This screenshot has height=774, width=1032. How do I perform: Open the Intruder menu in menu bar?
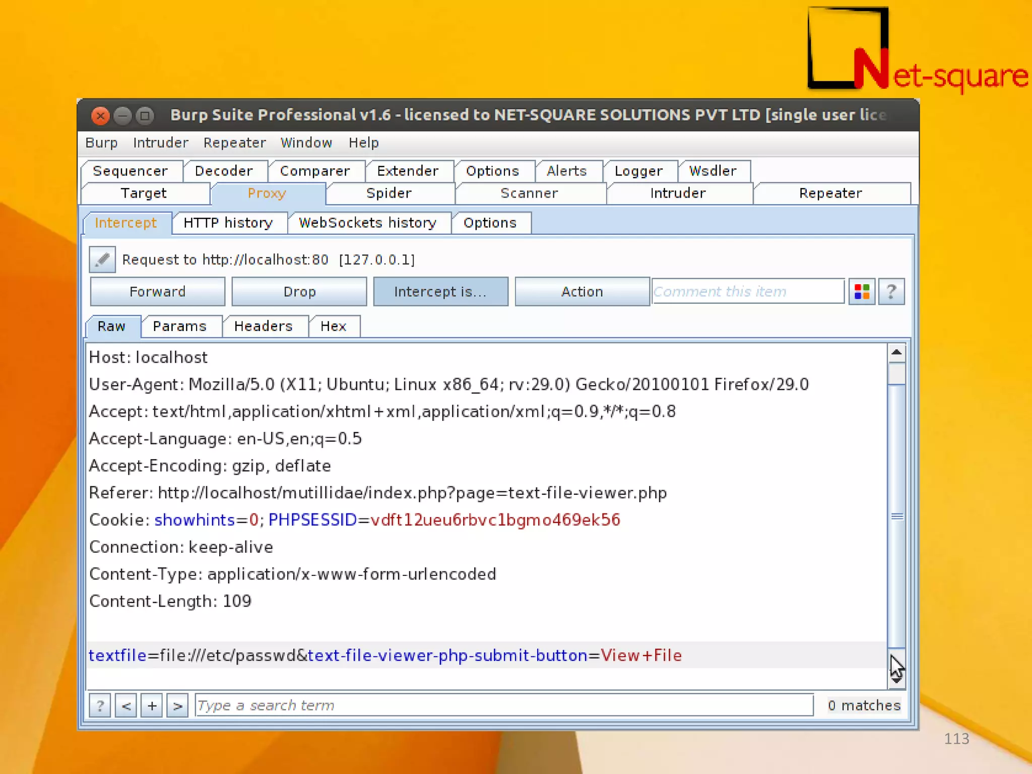160,143
